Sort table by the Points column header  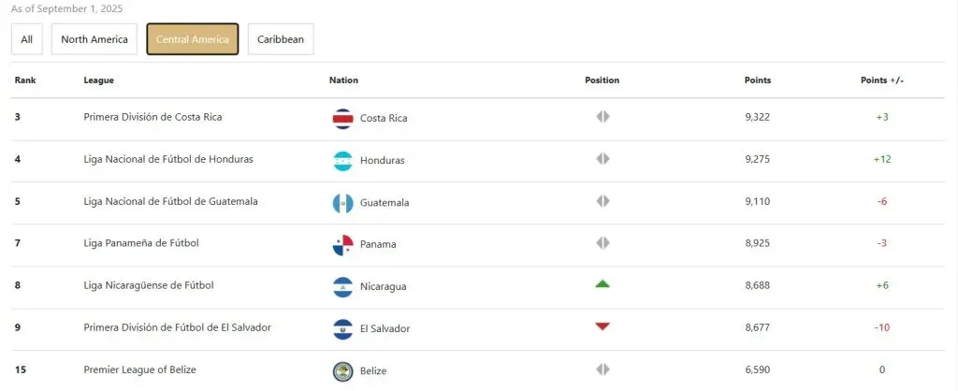[x=758, y=80]
